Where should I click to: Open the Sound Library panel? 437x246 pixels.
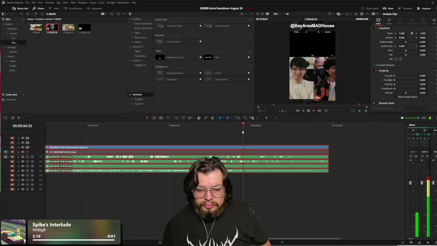(73, 9)
